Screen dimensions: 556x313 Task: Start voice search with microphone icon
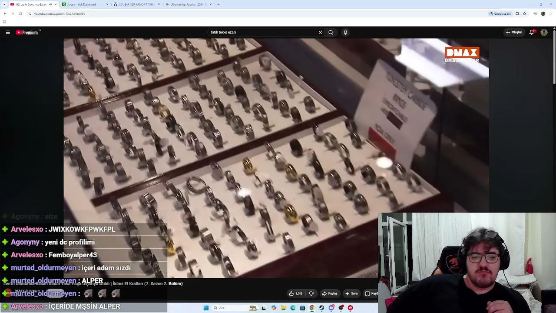click(345, 32)
